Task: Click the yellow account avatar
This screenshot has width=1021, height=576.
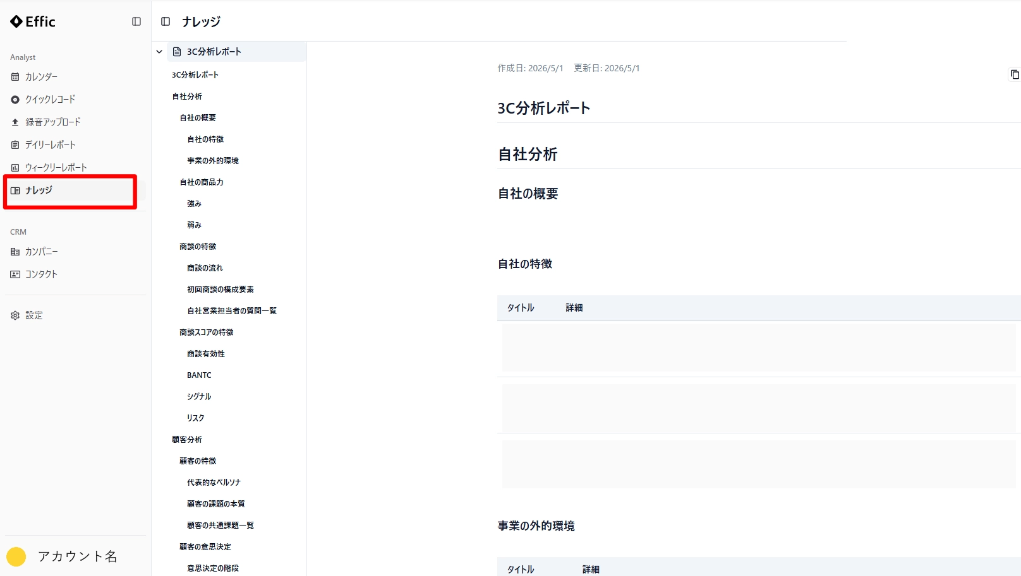Action: [x=16, y=556]
